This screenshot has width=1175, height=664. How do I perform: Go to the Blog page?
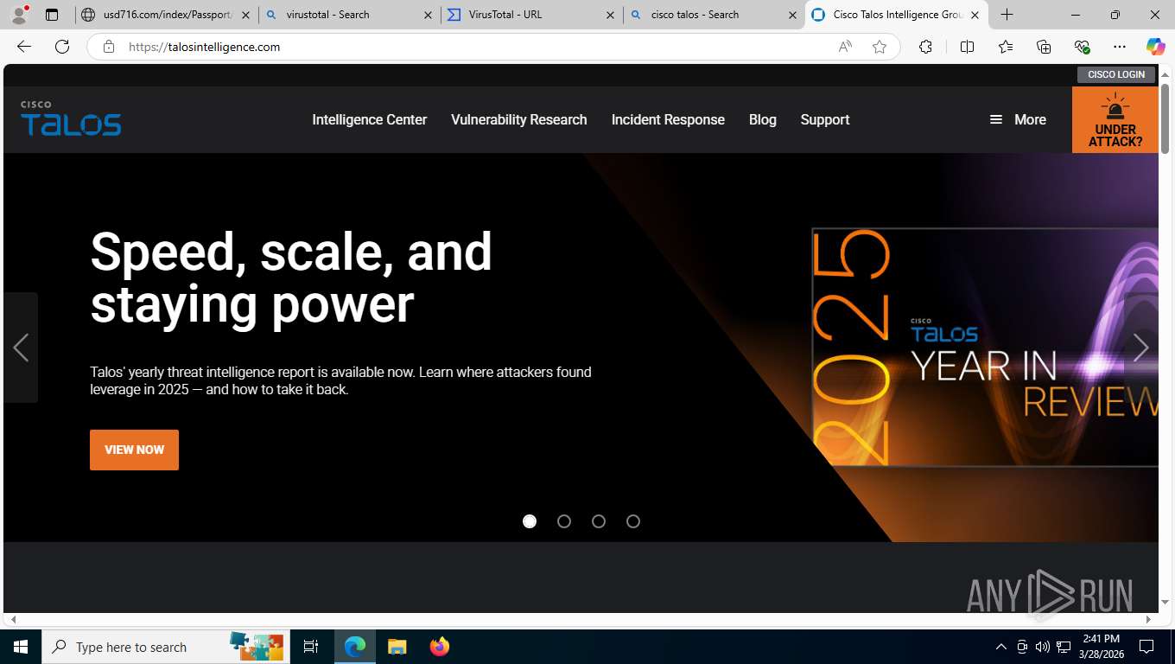(763, 119)
